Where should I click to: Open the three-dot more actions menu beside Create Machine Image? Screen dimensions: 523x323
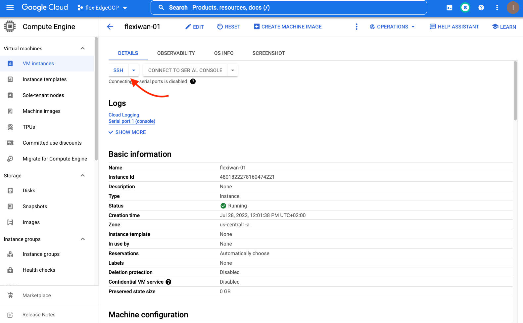(x=356, y=27)
